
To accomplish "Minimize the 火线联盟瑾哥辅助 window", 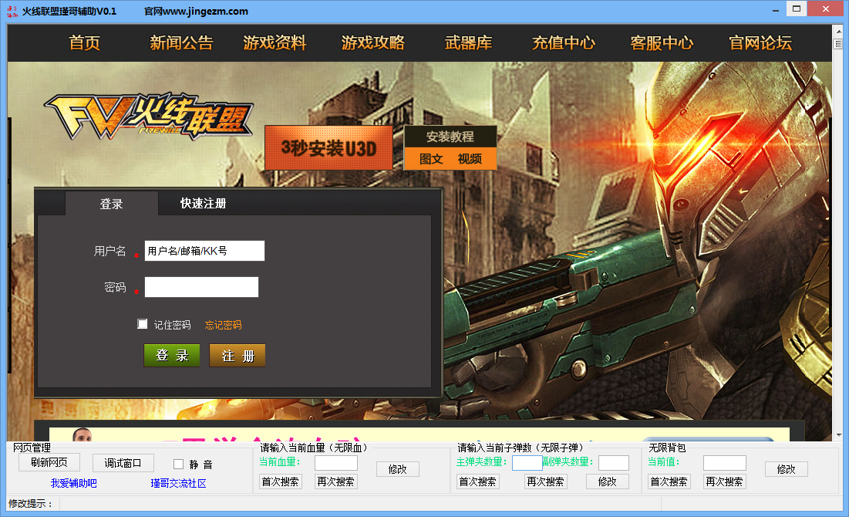I will pyautogui.click(x=776, y=9).
